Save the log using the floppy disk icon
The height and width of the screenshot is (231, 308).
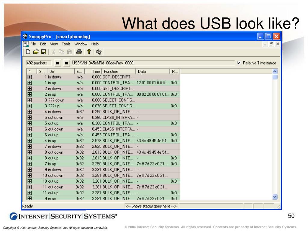point(44,52)
